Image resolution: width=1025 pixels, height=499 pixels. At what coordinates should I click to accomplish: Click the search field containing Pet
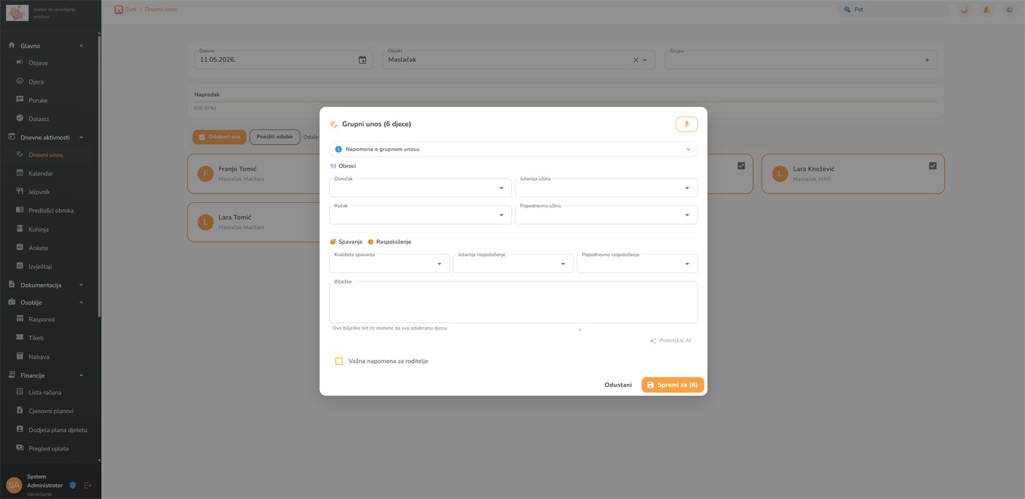pos(894,10)
